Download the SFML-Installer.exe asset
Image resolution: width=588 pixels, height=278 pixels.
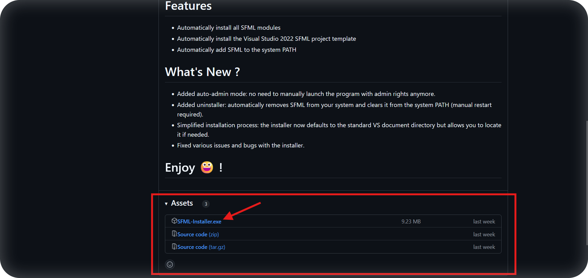(199, 222)
